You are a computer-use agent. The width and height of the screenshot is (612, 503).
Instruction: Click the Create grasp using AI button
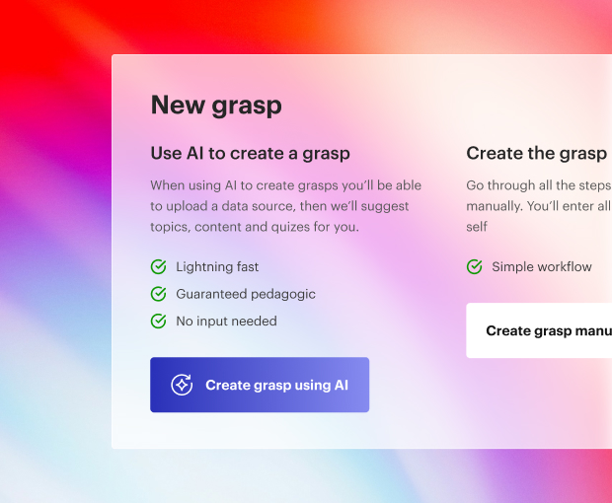pyautogui.click(x=260, y=385)
